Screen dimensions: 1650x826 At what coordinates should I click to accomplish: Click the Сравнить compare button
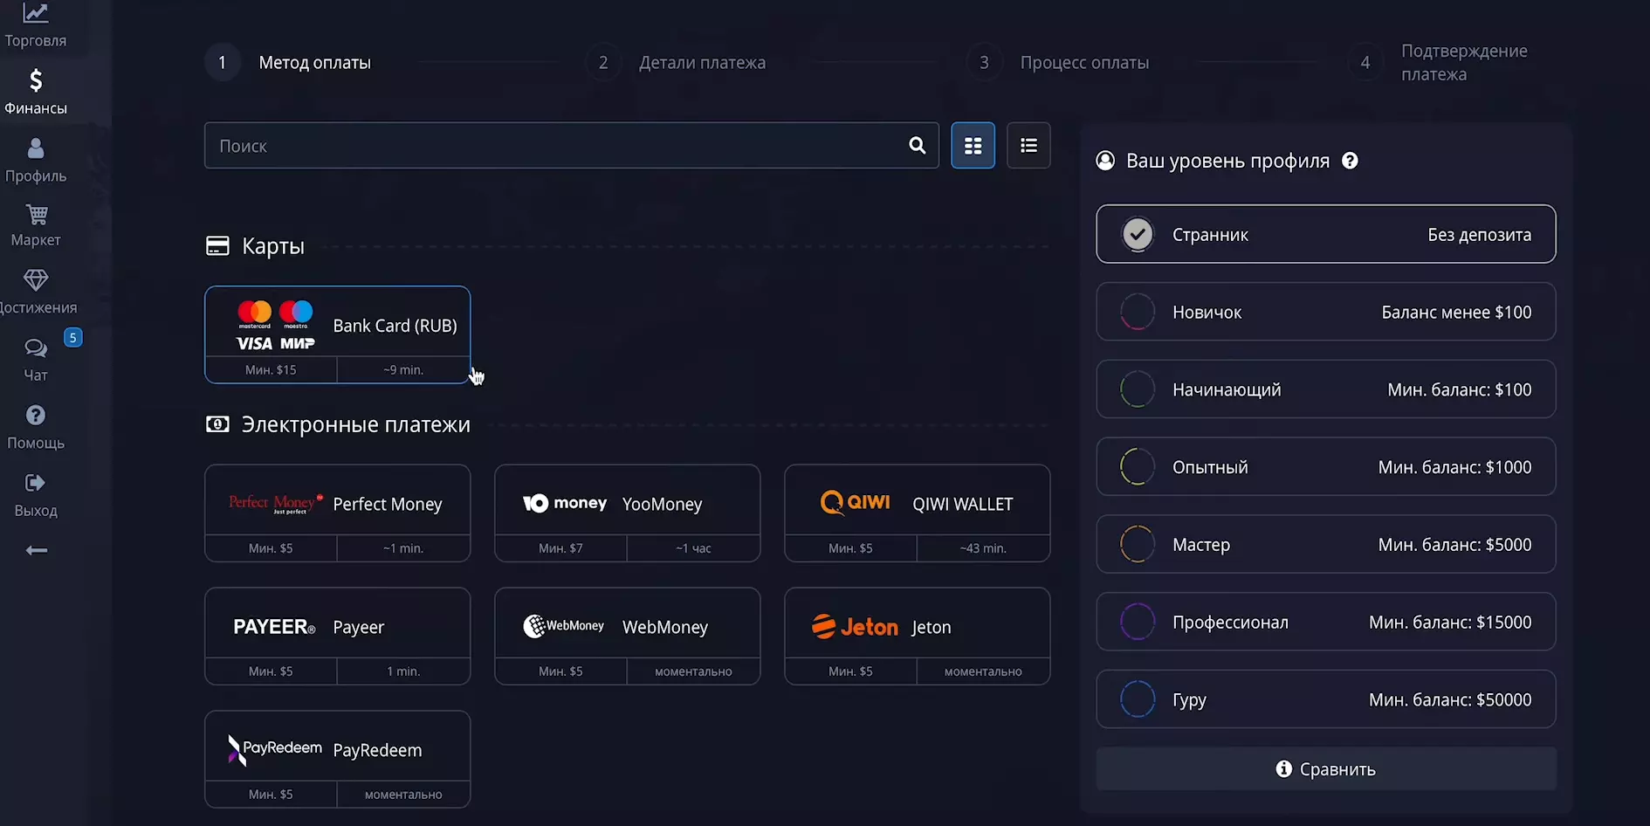(1326, 768)
